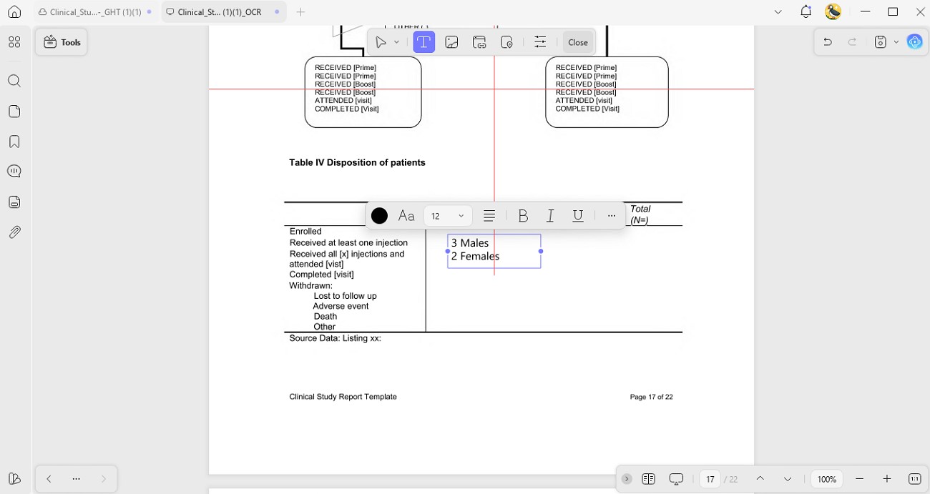Open the bookmarks panel icon

point(14,142)
